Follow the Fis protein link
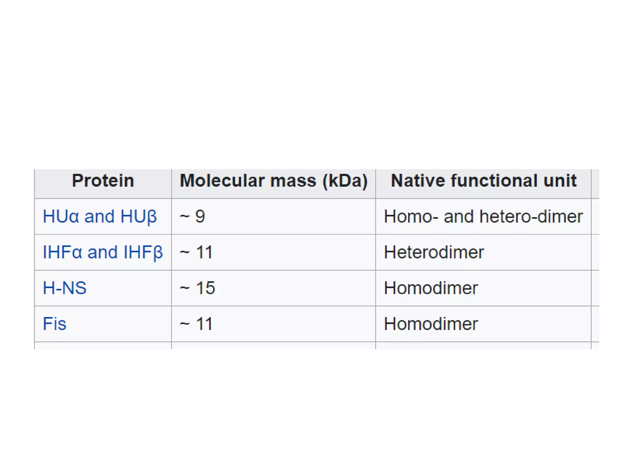The width and height of the screenshot is (635, 476). point(55,324)
